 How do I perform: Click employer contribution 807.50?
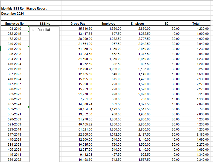point(146,64)
